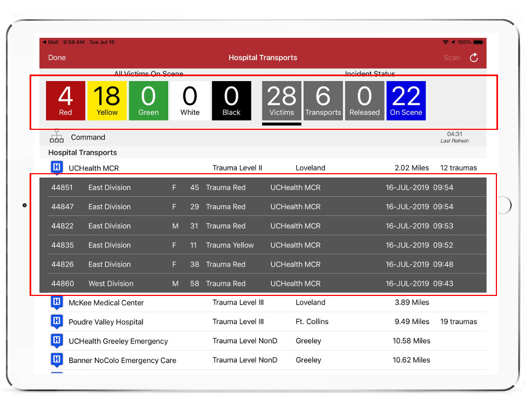The height and width of the screenshot is (411, 526).
Task: Tap the Poudre Valley Hospital icon
Action: (56, 322)
